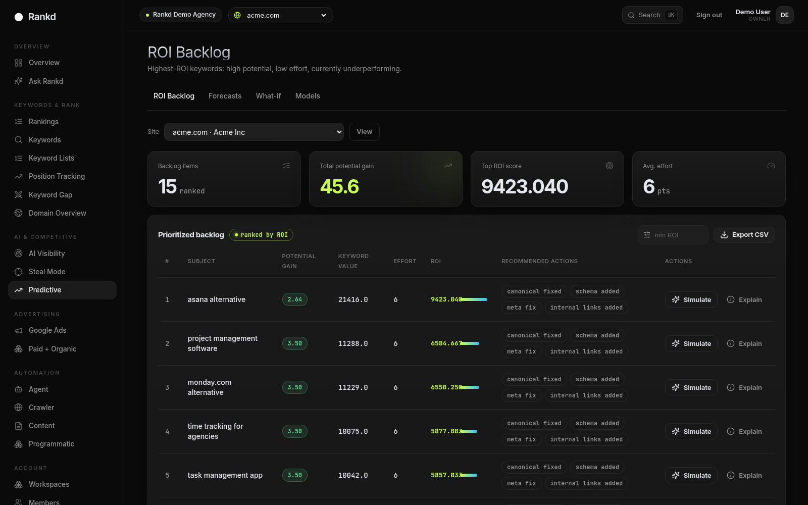Click the Keyword Lists icon
This screenshot has height=505, width=808.
click(x=19, y=158)
